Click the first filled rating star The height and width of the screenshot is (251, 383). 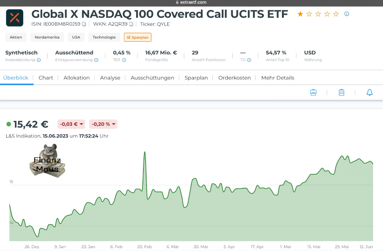pyautogui.click(x=300, y=14)
